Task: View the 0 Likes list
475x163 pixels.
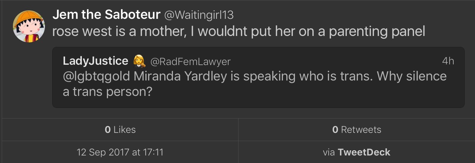Action: [x=120, y=129]
